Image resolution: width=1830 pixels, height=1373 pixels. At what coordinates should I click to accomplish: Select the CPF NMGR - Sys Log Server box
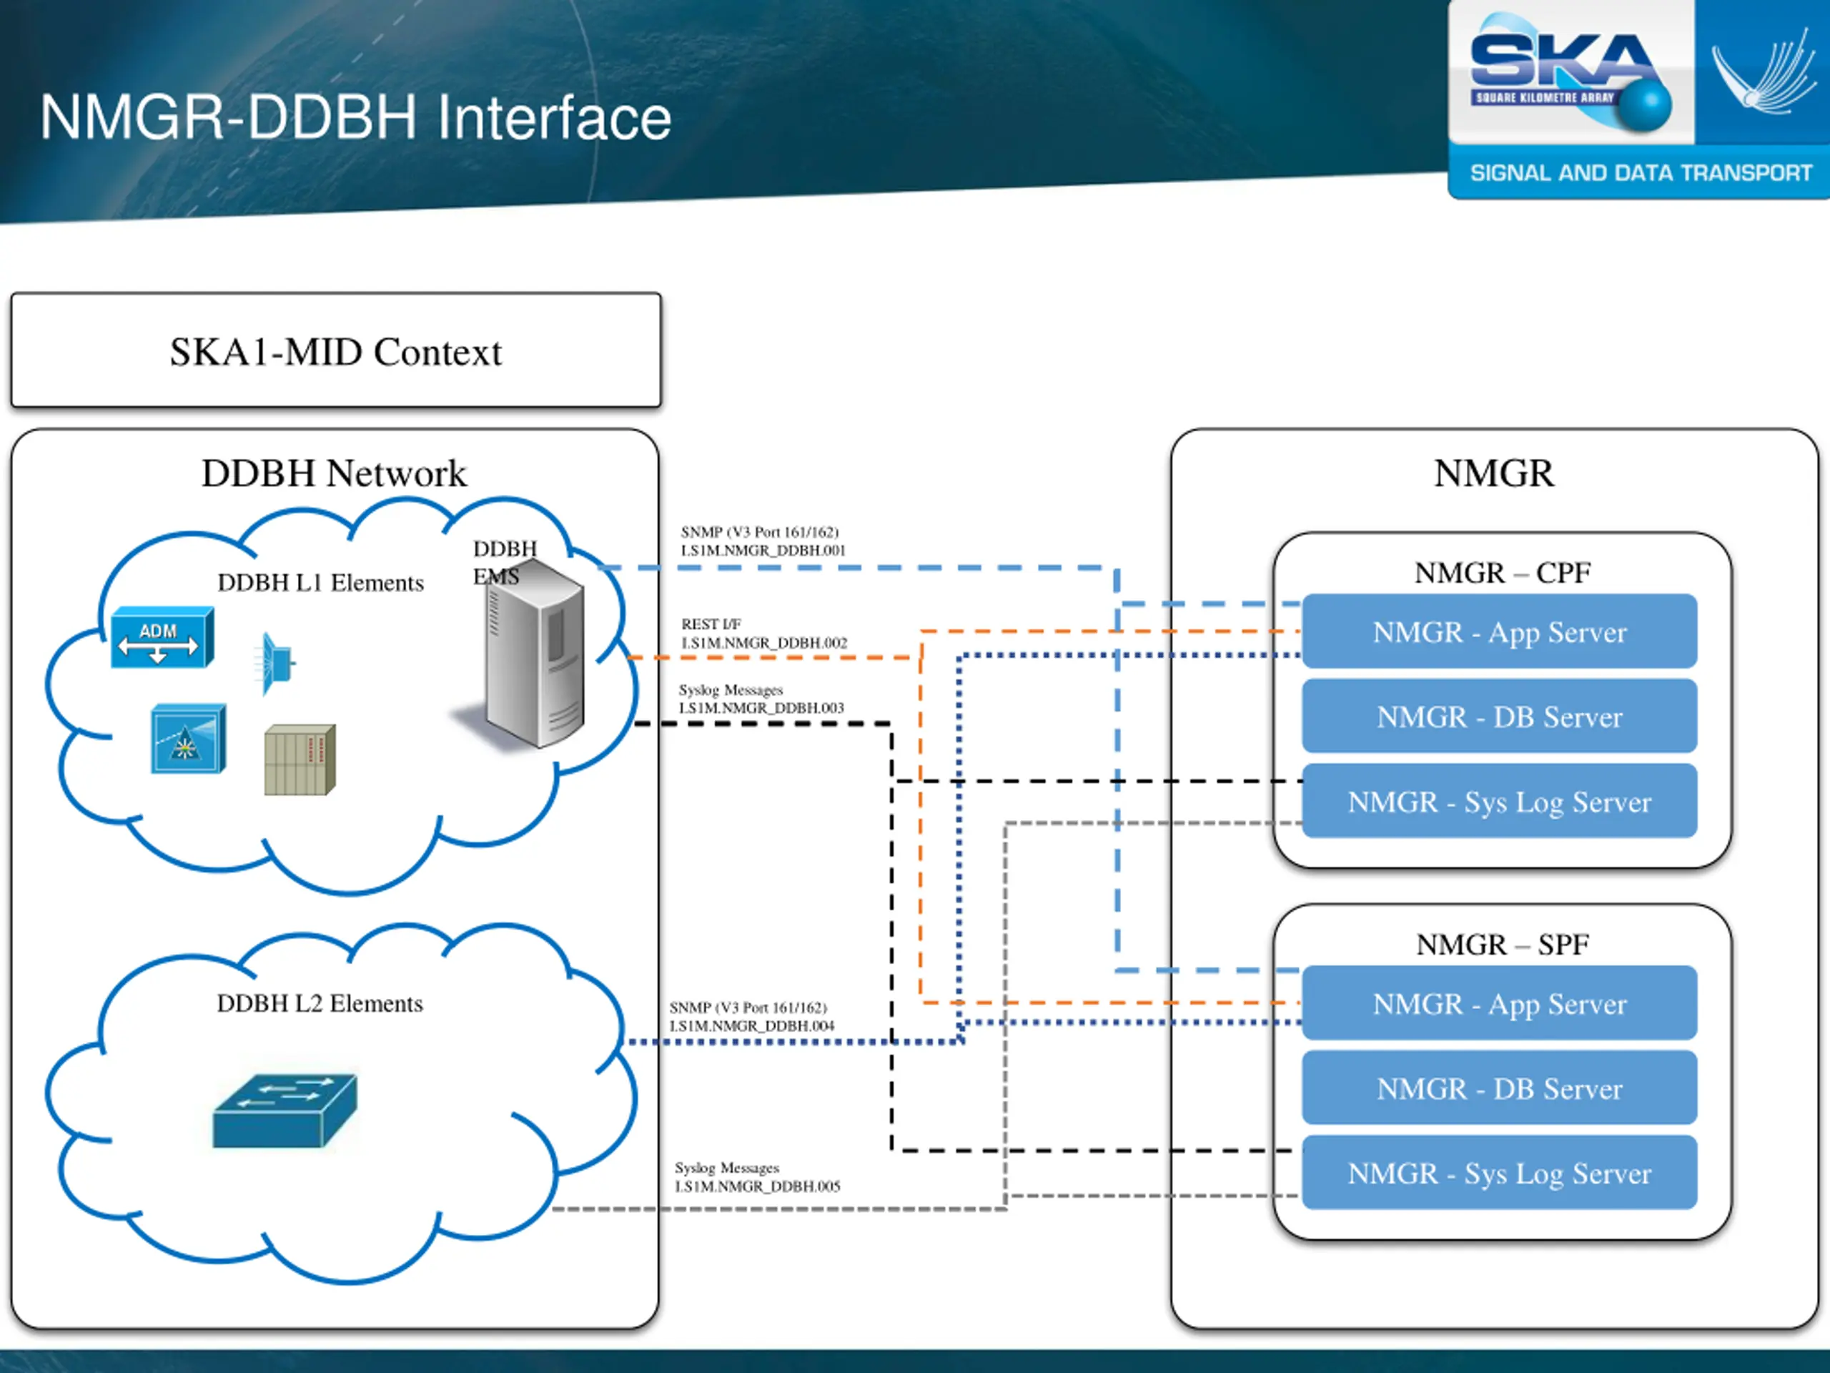(1498, 802)
